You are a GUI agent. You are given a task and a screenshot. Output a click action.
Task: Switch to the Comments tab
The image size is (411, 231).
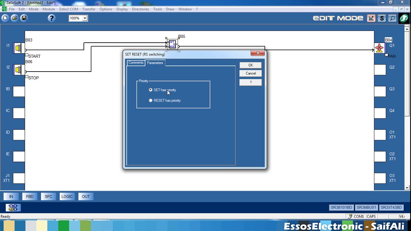[x=136, y=63]
